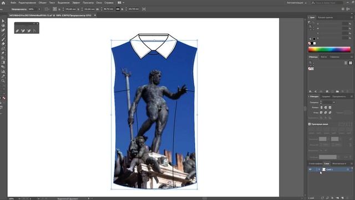Choose butt cap stroke option

click(321, 107)
